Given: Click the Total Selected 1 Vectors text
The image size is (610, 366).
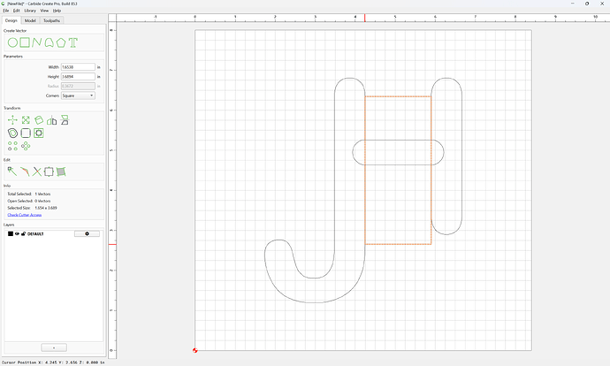Looking at the screenshot, I should tap(29, 194).
